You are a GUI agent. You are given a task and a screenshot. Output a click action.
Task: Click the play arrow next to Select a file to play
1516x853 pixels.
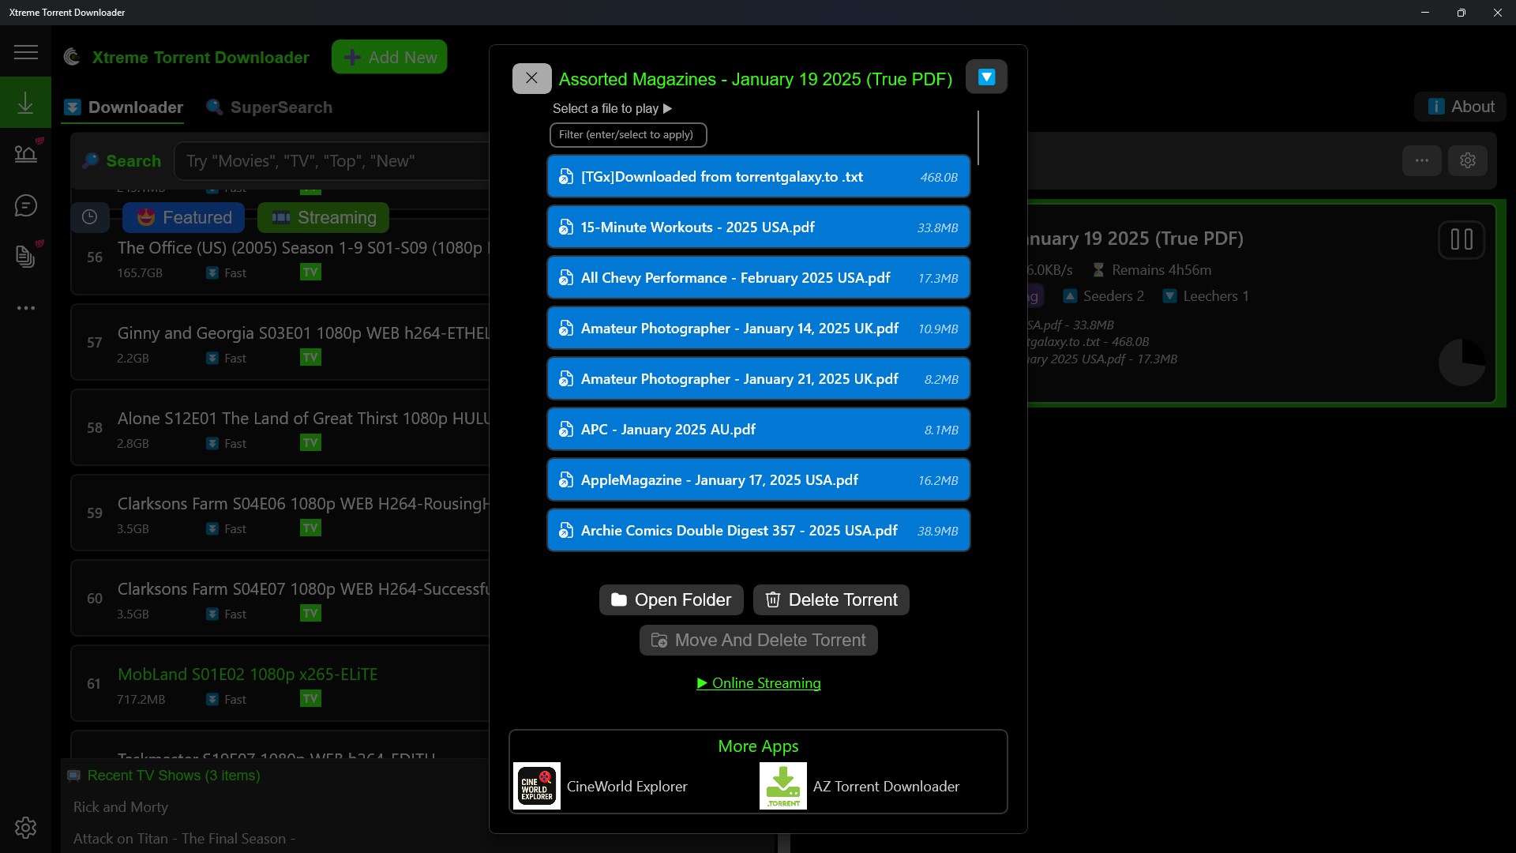[x=667, y=109]
